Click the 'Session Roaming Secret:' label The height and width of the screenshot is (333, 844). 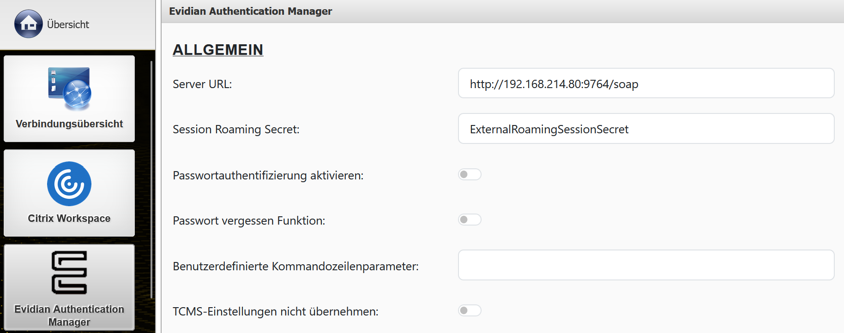tap(236, 130)
